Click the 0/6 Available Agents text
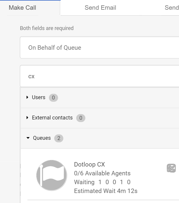The width and height of the screenshot is (179, 203). click(102, 173)
